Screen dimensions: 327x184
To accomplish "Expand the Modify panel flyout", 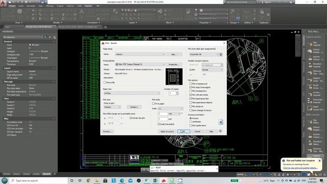I will (58, 22).
